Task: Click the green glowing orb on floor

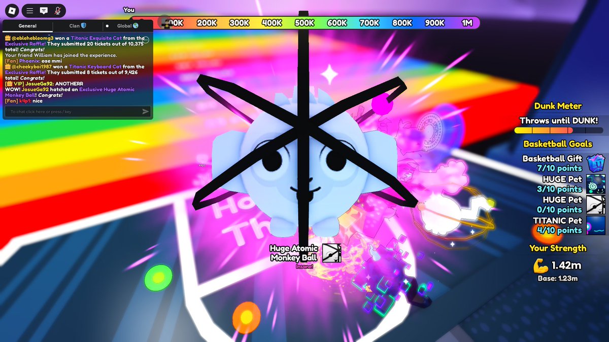Action: [x=158, y=278]
